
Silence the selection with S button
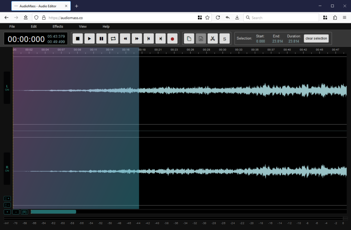tap(225, 38)
